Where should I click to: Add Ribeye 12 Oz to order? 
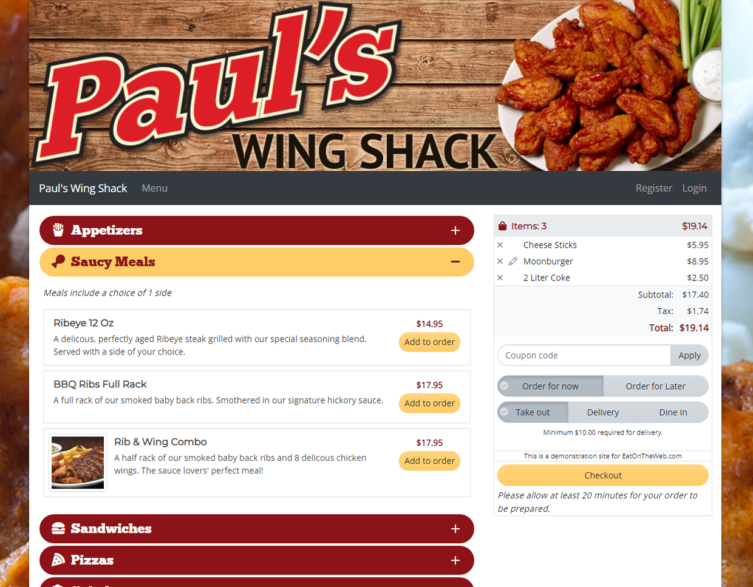tap(429, 342)
